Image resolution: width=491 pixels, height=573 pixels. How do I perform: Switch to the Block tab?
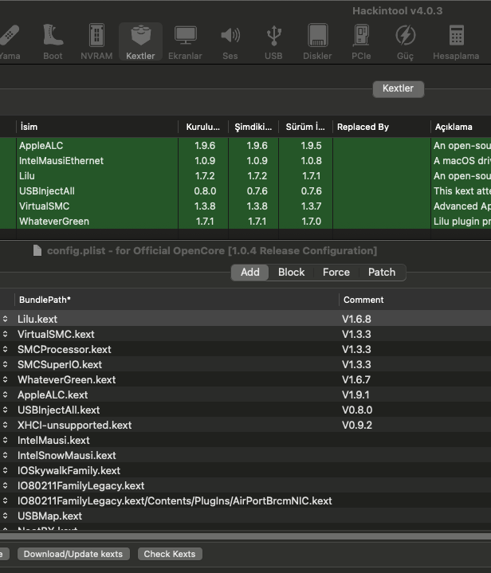(x=291, y=272)
